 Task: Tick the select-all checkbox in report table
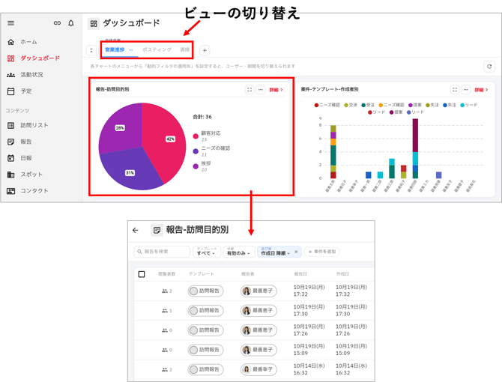click(142, 274)
